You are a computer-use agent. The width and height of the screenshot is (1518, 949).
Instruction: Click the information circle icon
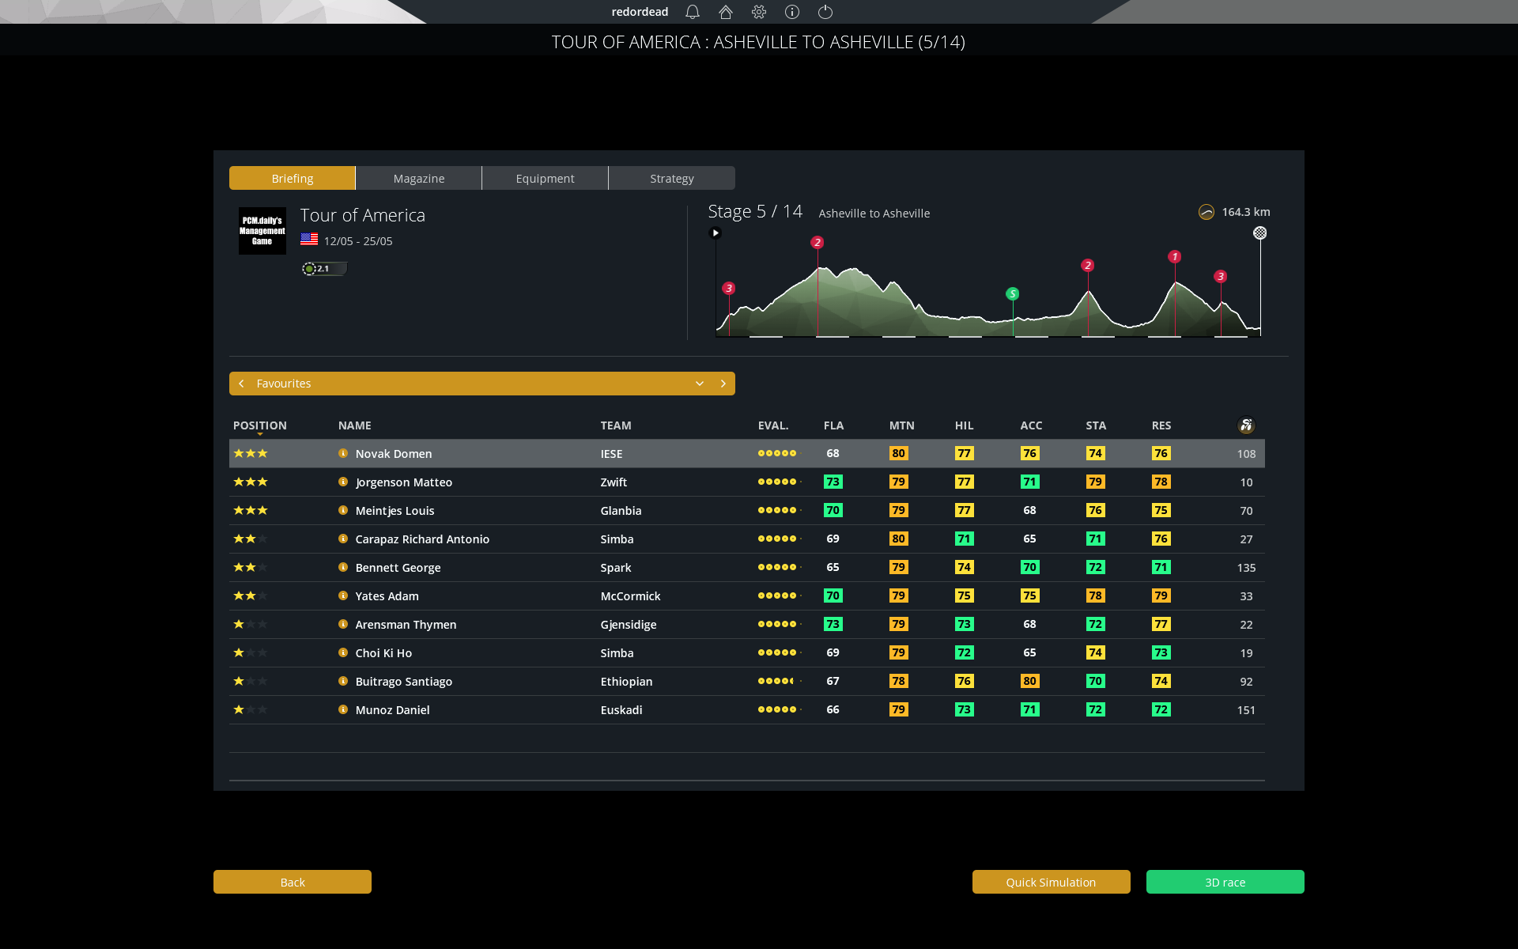pyautogui.click(x=792, y=12)
